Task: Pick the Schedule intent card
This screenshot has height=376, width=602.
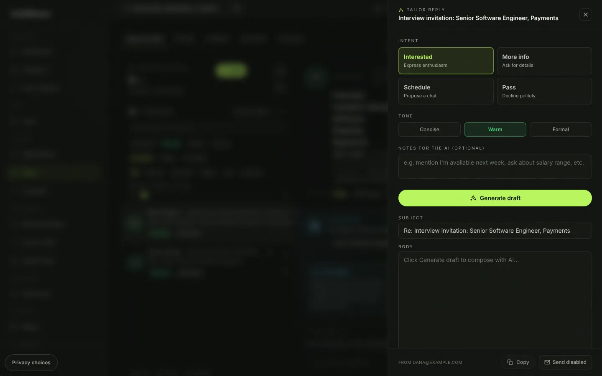Action: coord(446,91)
